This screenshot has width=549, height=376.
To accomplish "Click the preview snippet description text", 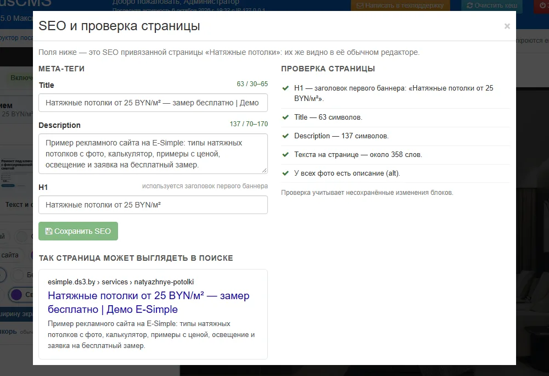I will pyautogui.click(x=152, y=335).
